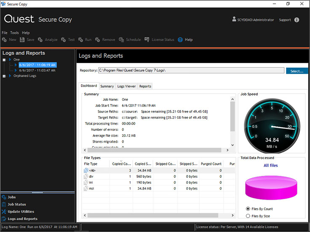The width and height of the screenshot is (310, 232).
Task: Click the Job Speed gauge
Action: point(272,126)
